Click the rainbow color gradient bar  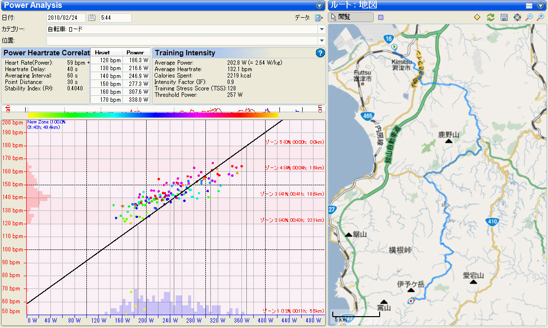click(153, 115)
